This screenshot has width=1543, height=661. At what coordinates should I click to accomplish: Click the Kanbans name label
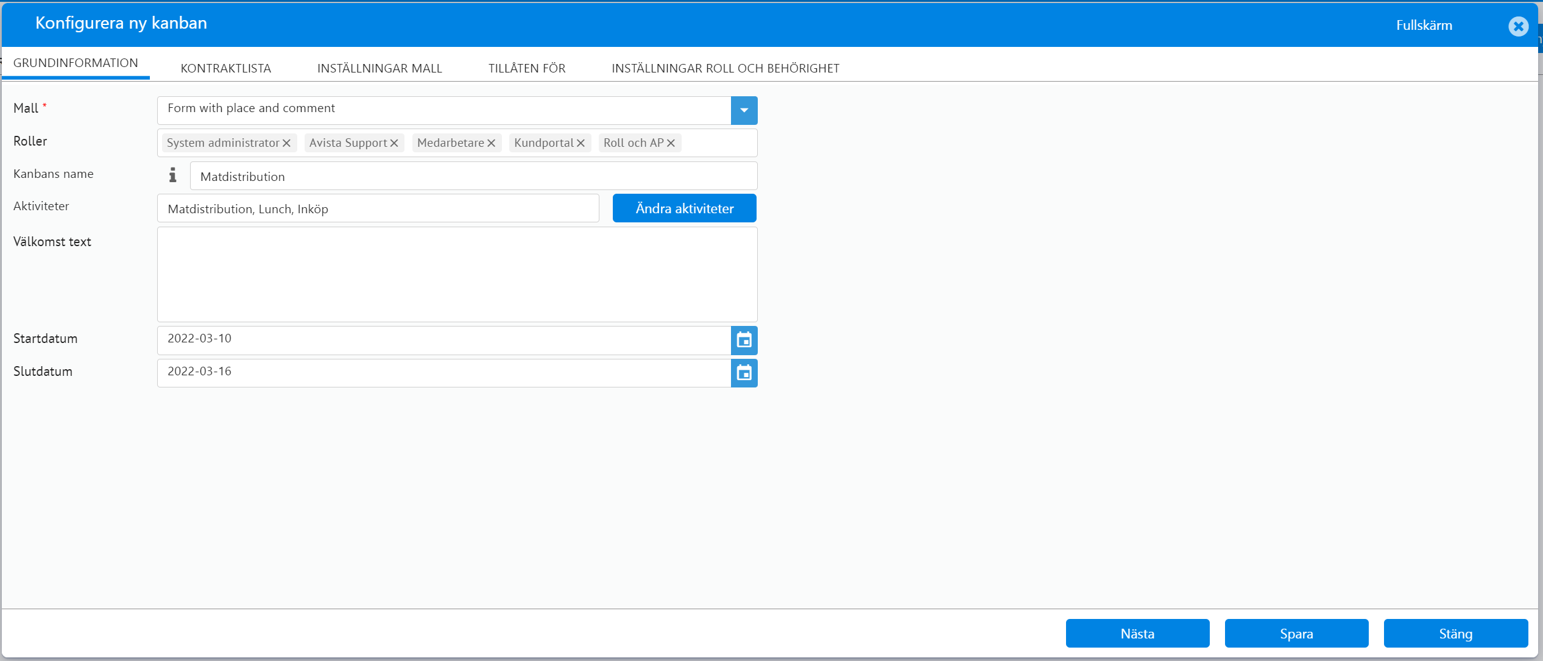(54, 174)
